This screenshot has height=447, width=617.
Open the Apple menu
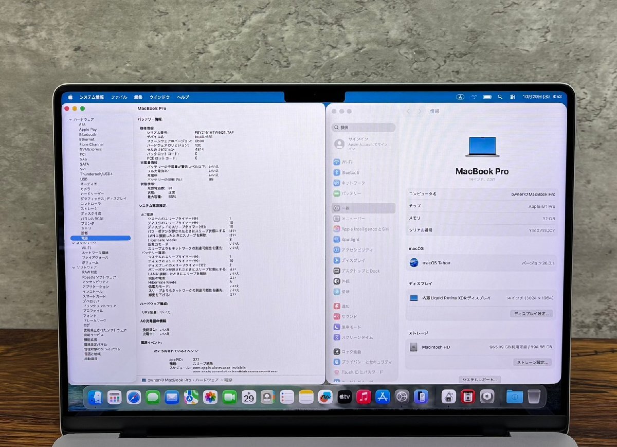(x=70, y=97)
